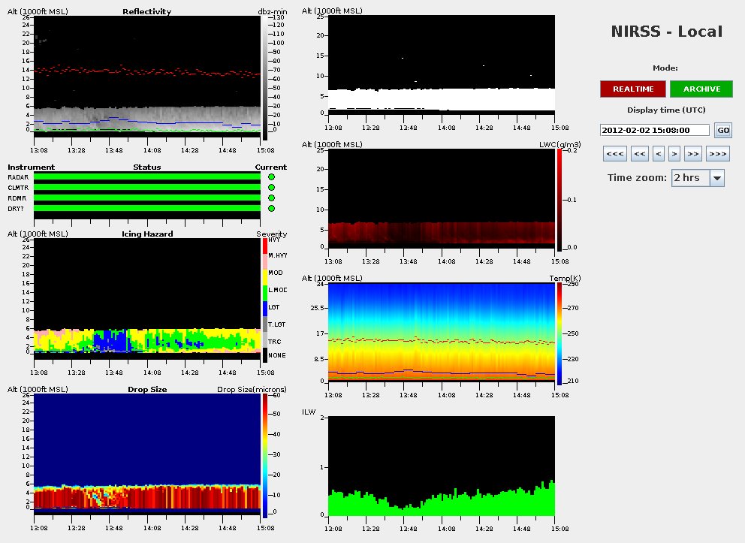Viewport: 745px width, 543px height.
Task: Click the RADAR green status bar
Action: coord(146,176)
